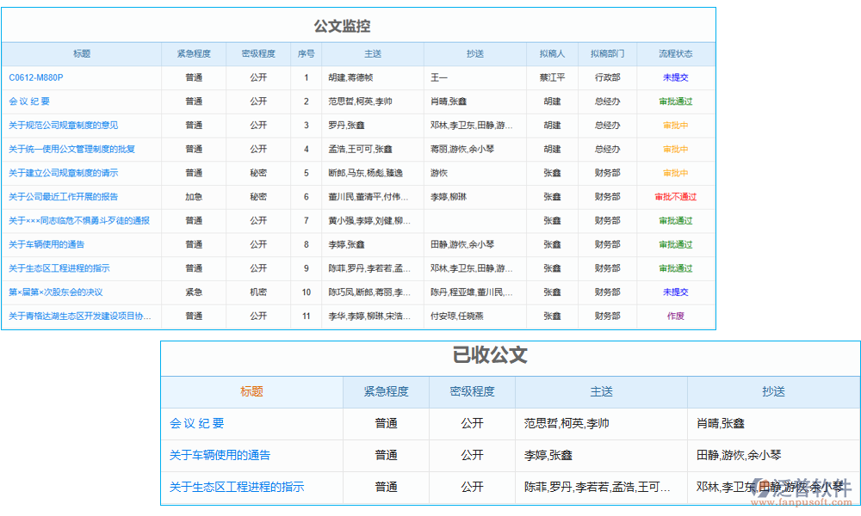This screenshot has width=861, height=516.
Task: Sort by 拟稿部门 column header
Action: pos(607,53)
